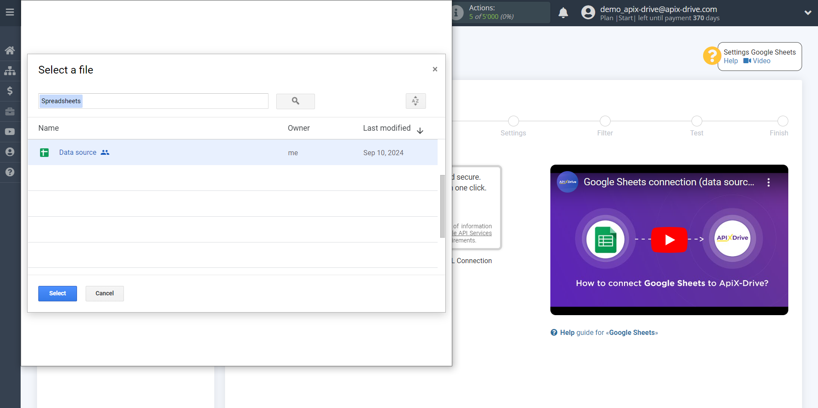Play the Google Sheets connection video
Screen dimensions: 818x408
click(x=669, y=239)
